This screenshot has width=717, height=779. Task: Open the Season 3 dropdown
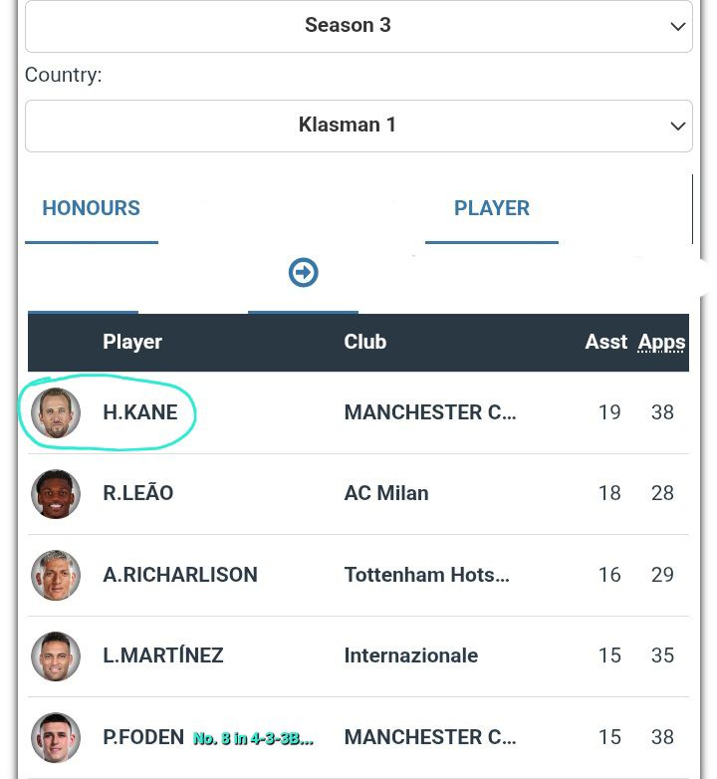358,26
